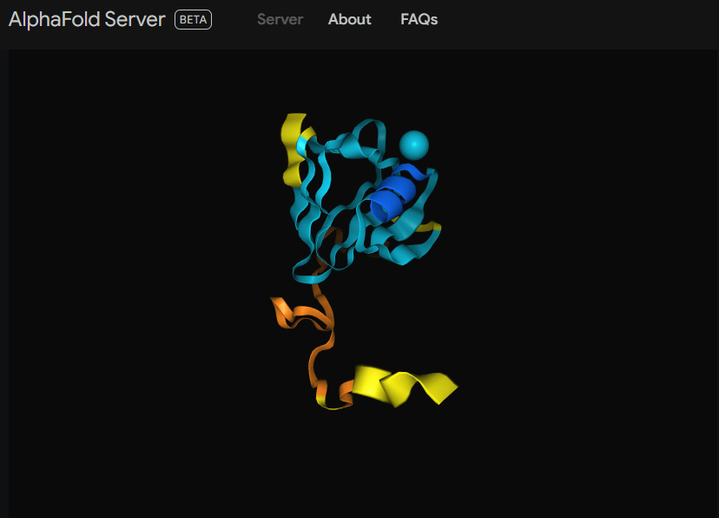Select the cyan sphere ion in the structure
Screen dimensions: 719x518
(x=414, y=144)
